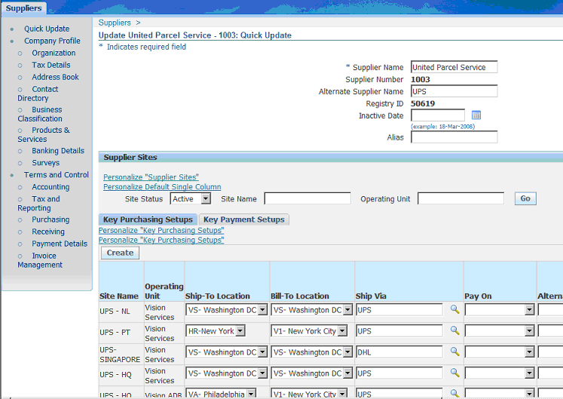Open Bill-To Location dropdown for UPS - NL
Viewport: 563px width, 399px height.
pos(347,310)
